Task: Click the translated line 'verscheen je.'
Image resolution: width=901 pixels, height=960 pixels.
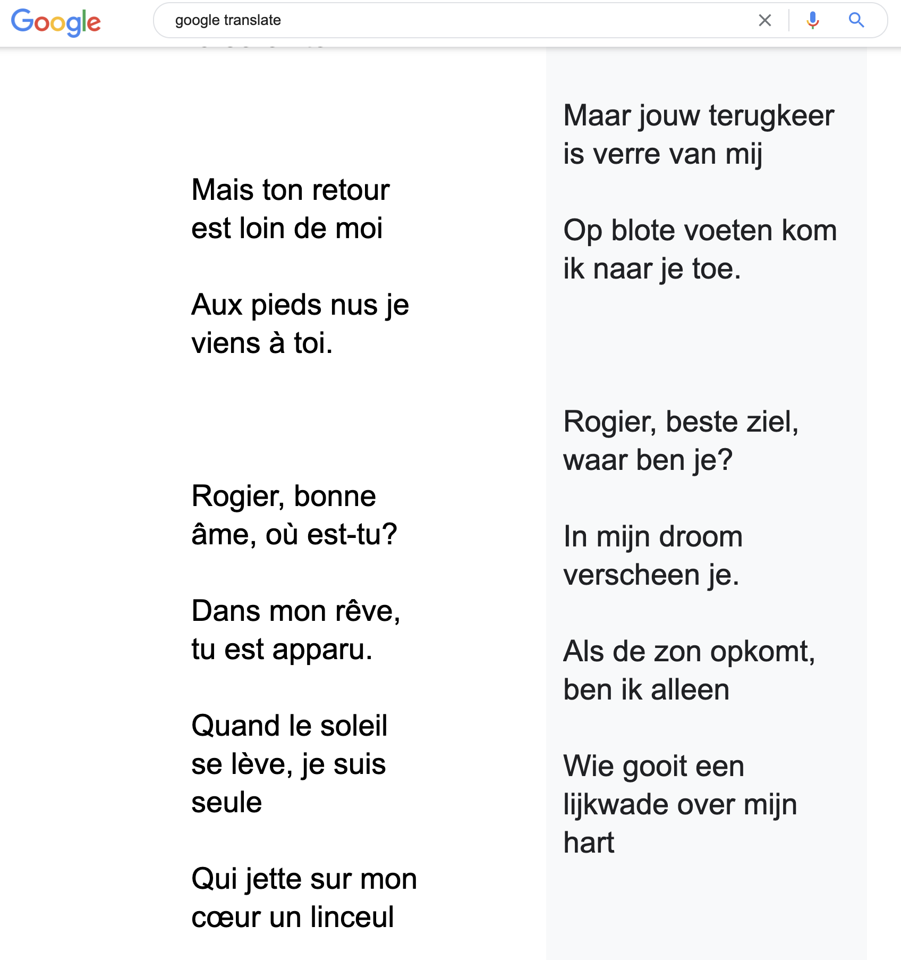Action: coord(651,575)
